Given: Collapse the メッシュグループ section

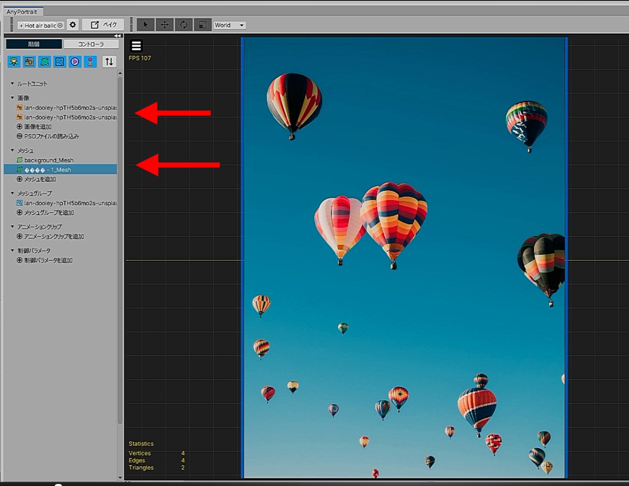Looking at the screenshot, I should pyautogui.click(x=12, y=193).
